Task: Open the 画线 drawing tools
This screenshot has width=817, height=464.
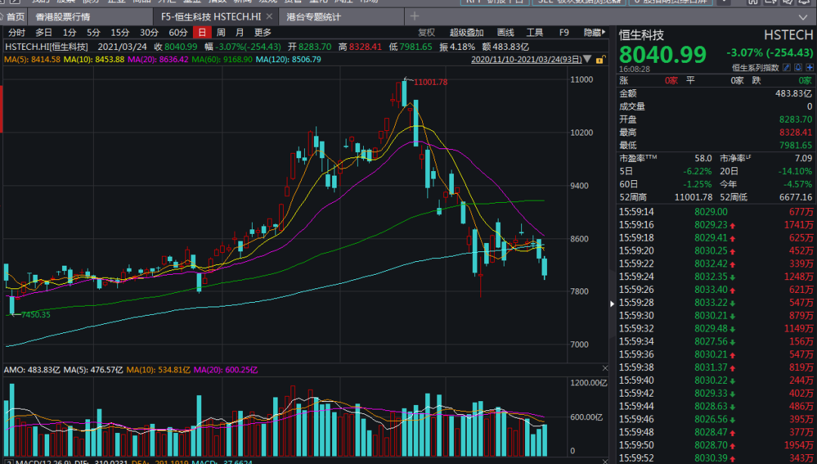Action: (505, 33)
